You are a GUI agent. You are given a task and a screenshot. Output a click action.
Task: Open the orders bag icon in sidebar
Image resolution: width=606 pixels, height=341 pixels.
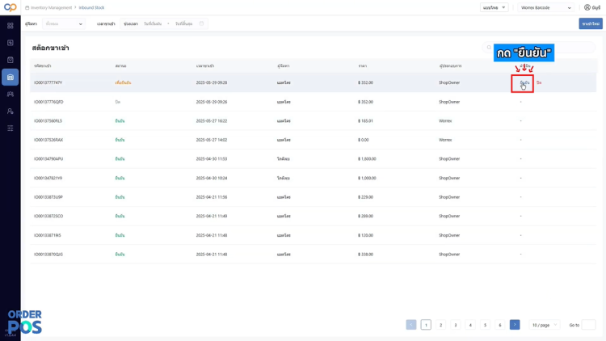tap(10, 60)
